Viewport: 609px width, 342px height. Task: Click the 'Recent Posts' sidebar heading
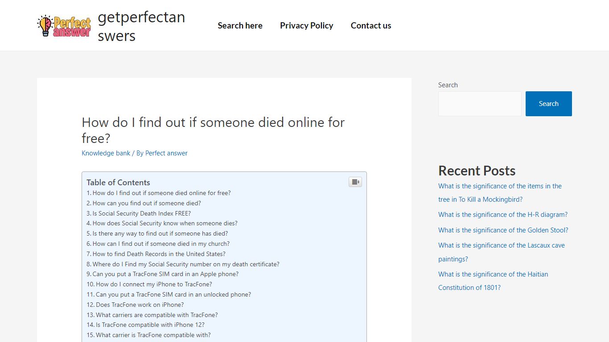coord(477,171)
